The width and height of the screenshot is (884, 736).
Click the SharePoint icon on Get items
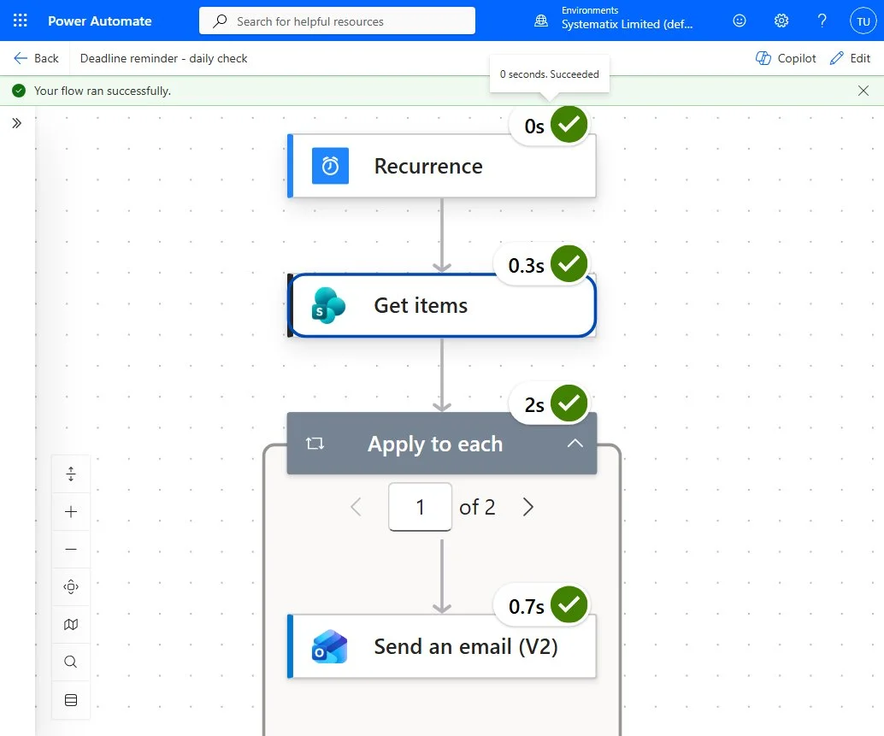point(328,305)
